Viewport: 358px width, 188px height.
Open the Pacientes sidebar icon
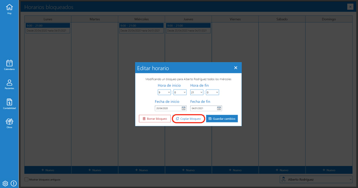coord(9,84)
